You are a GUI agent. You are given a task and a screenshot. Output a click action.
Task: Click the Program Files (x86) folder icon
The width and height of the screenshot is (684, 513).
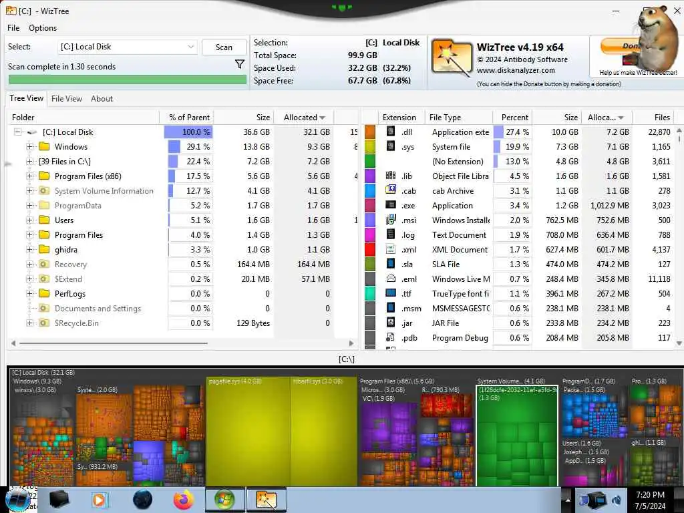click(44, 176)
